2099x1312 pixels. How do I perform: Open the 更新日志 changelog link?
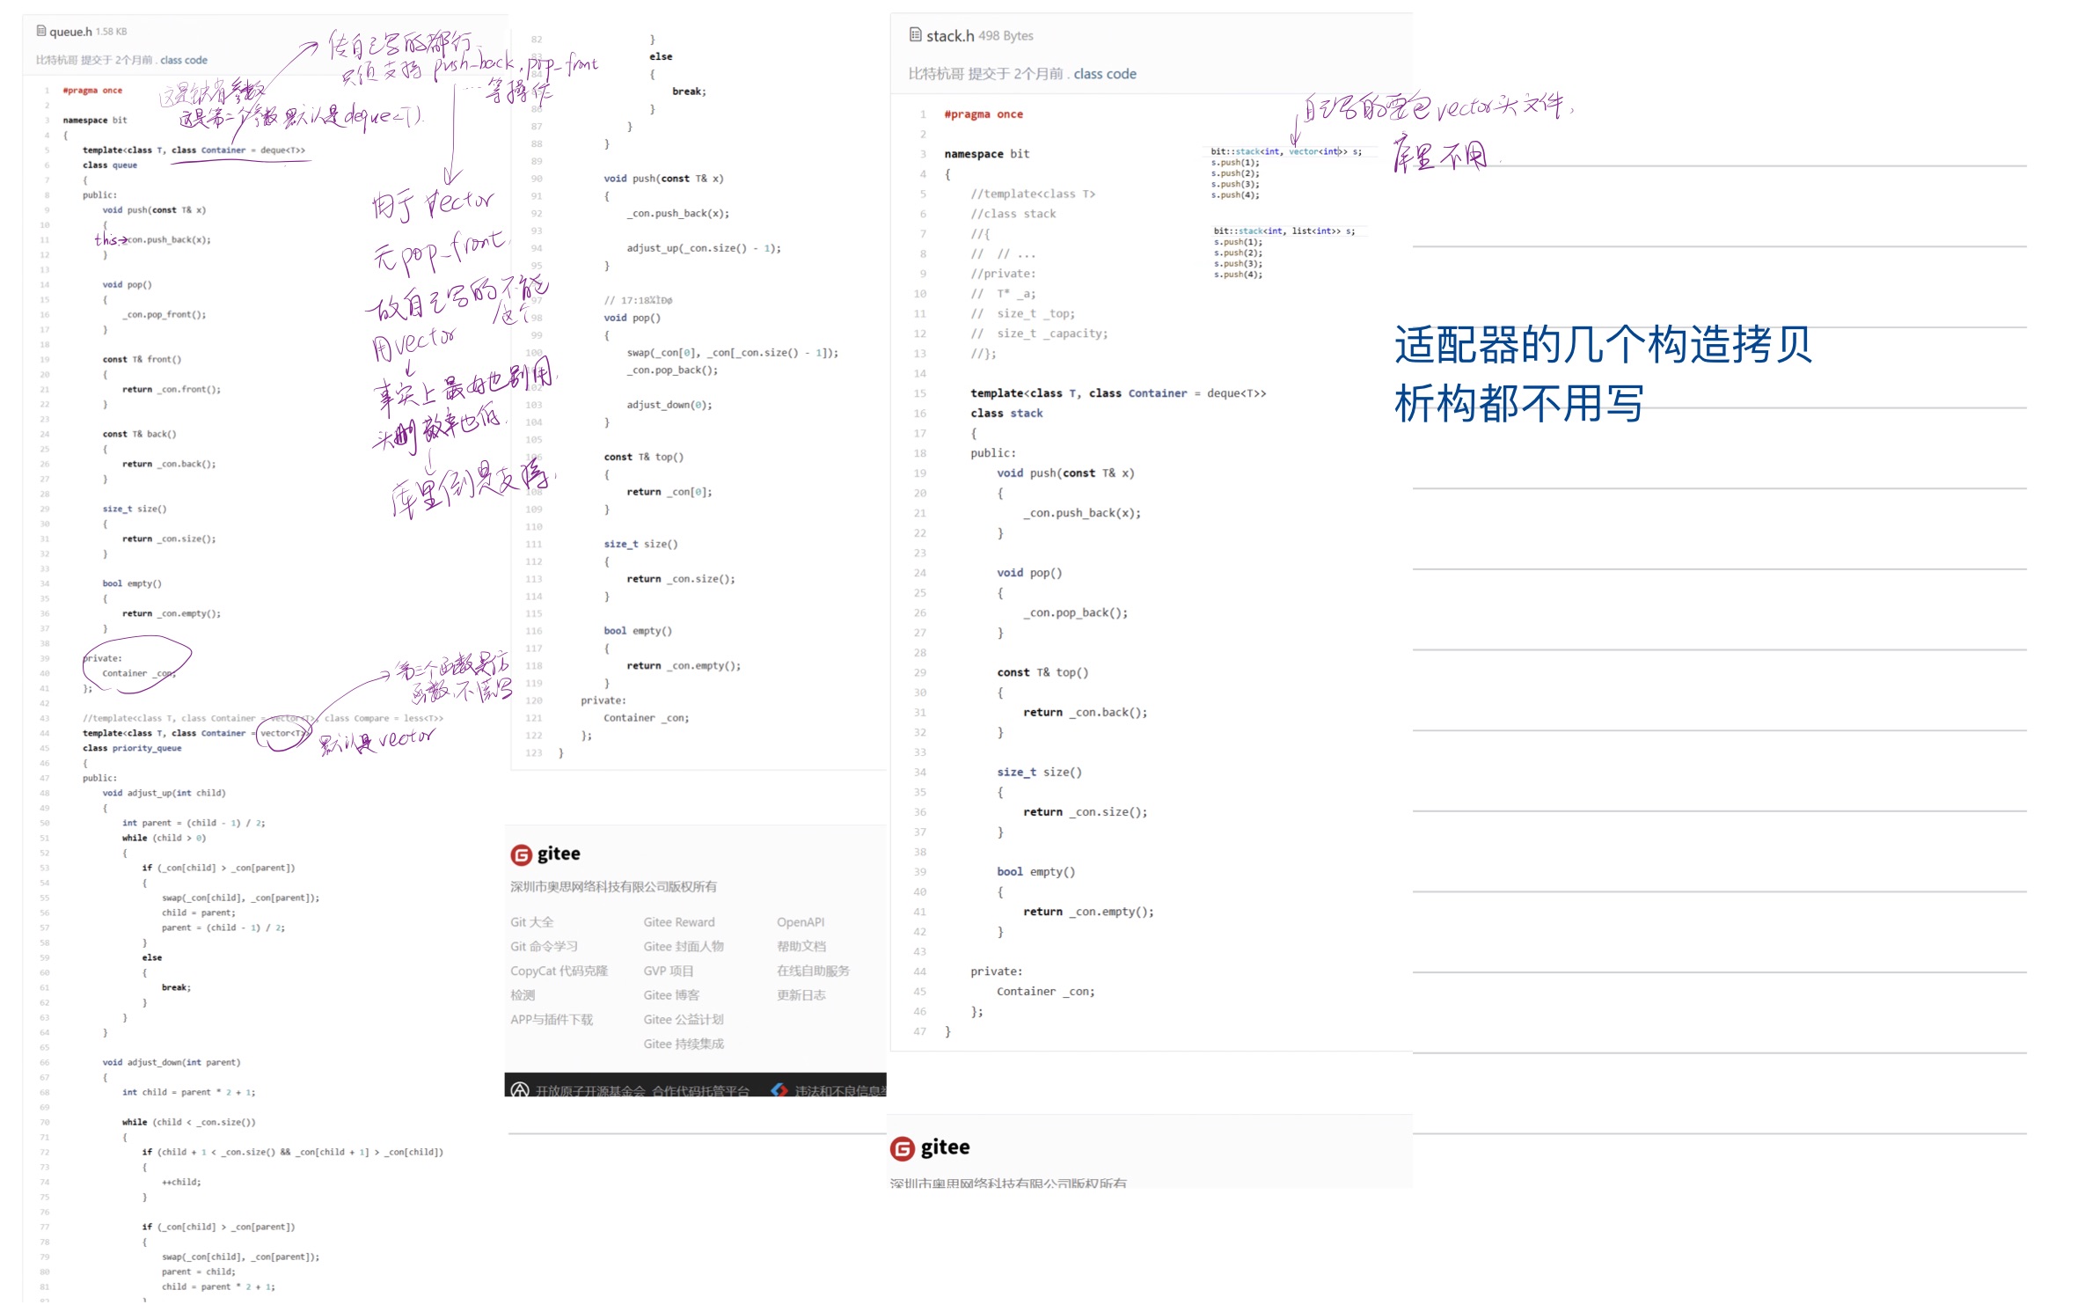tap(801, 995)
